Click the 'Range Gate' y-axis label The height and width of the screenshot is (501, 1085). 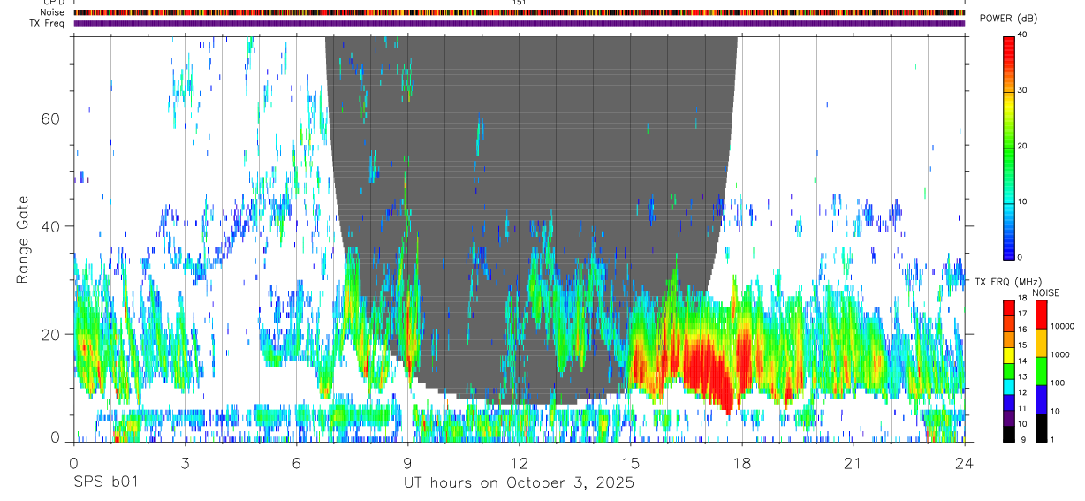[x=21, y=240]
